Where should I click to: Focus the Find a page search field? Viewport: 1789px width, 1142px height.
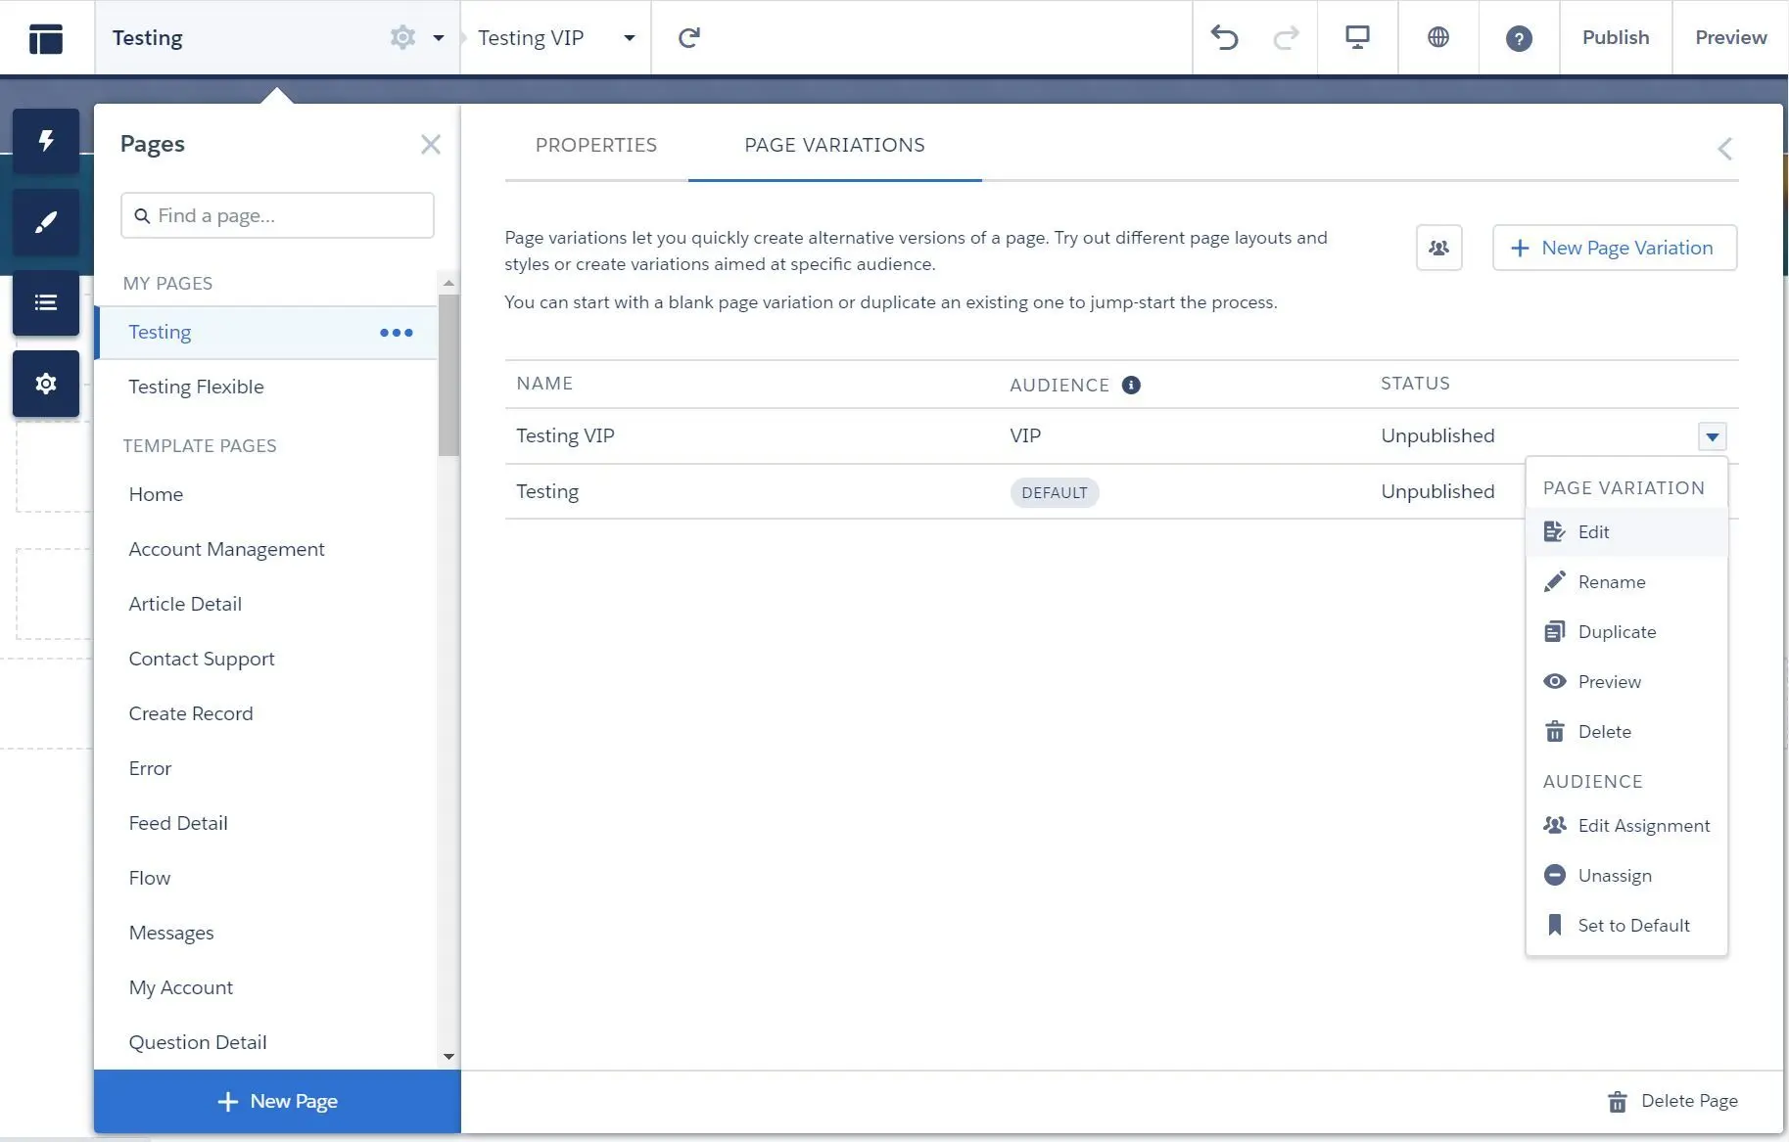click(x=277, y=215)
